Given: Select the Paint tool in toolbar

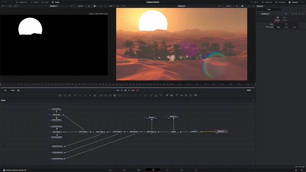Looking at the screenshot, I should click(75, 95).
